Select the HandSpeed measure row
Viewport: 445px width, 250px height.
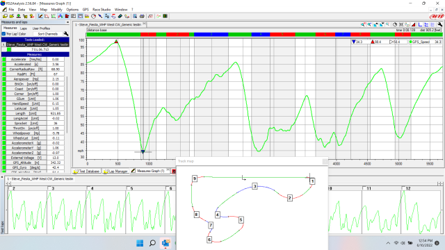[33, 103]
